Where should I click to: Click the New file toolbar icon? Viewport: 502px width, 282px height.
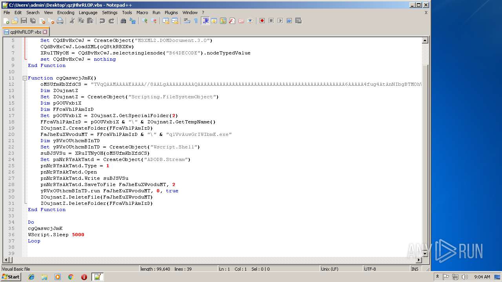click(6, 21)
